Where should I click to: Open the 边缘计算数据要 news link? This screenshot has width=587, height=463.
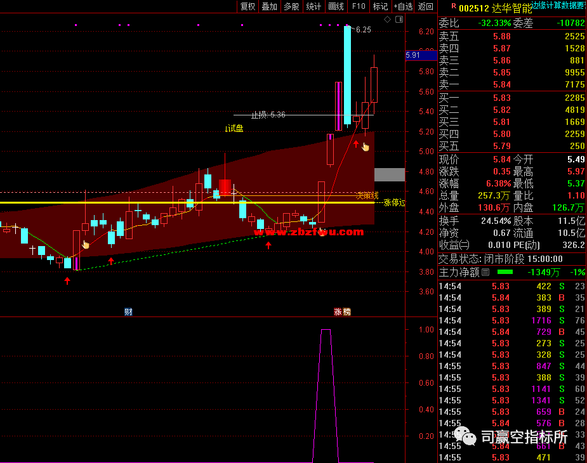click(x=559, y=5)
